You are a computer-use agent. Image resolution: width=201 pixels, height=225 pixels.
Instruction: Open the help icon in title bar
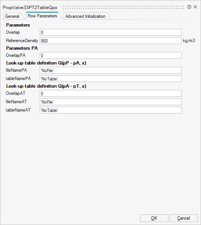[x=189, y=7]
